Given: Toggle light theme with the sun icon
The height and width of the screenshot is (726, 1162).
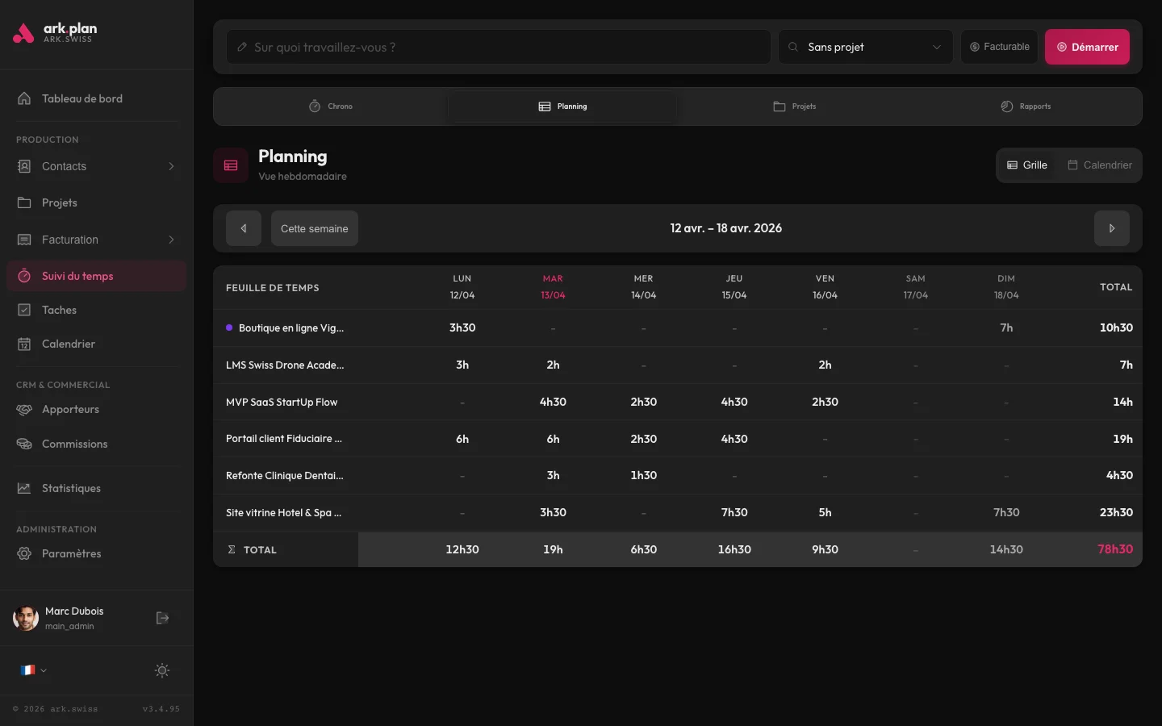Looking at the screenshot, I should coord(162,670).
